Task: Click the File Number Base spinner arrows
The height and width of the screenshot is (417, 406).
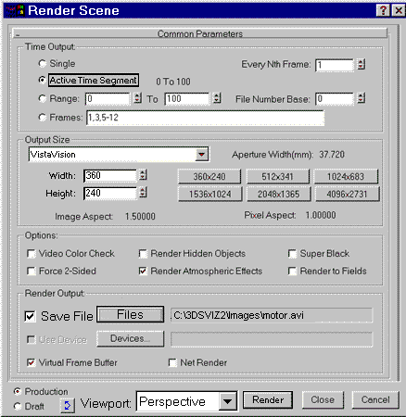Action: pos(361,99)
